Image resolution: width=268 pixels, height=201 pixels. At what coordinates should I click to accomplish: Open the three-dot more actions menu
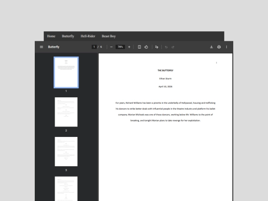tap(226, 47)
